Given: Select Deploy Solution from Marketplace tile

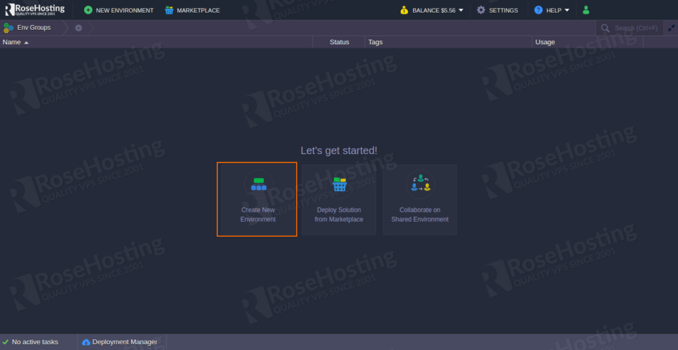Looking at the screenshot, I should [x=339, y=199].
